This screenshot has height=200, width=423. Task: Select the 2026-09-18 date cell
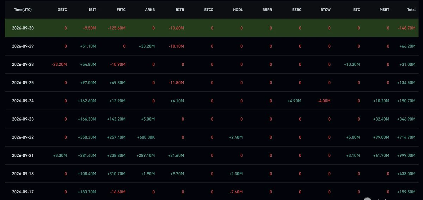(22, 174)
